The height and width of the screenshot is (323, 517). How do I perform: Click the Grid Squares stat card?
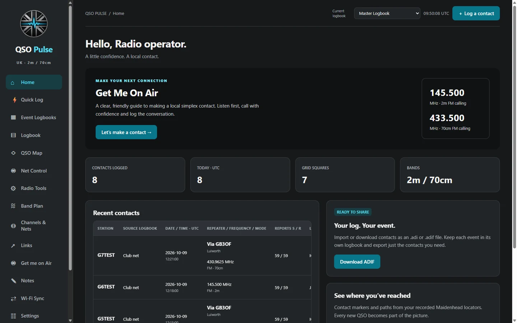pos(345,175)
